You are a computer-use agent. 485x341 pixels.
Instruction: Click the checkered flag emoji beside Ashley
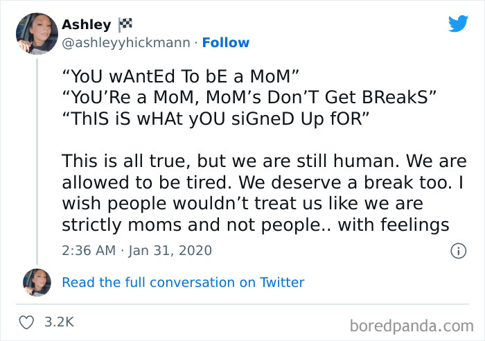pos(127,24)
